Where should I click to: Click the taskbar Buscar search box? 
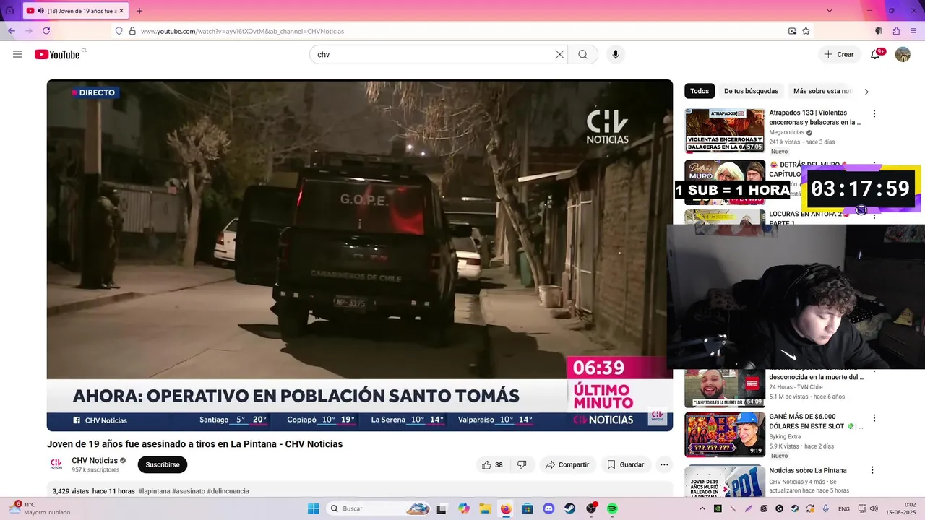tap(379, 508)
